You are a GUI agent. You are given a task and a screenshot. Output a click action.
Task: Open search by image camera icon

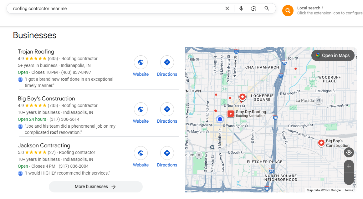[254, 8]
